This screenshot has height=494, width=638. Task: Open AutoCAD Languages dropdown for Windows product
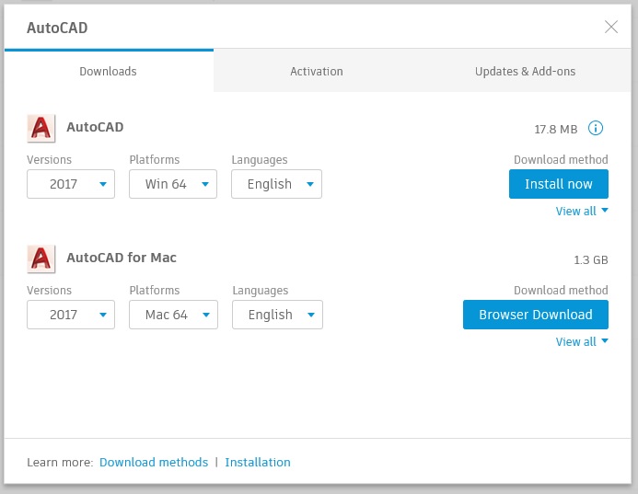pos(277,184)
